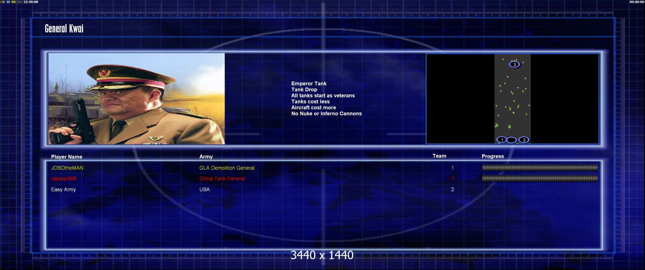Image resolution: width=645 pixels, height=270 pixels.
Task: Click the "Emperor Tank" ability line
Action: click(309, 84)
